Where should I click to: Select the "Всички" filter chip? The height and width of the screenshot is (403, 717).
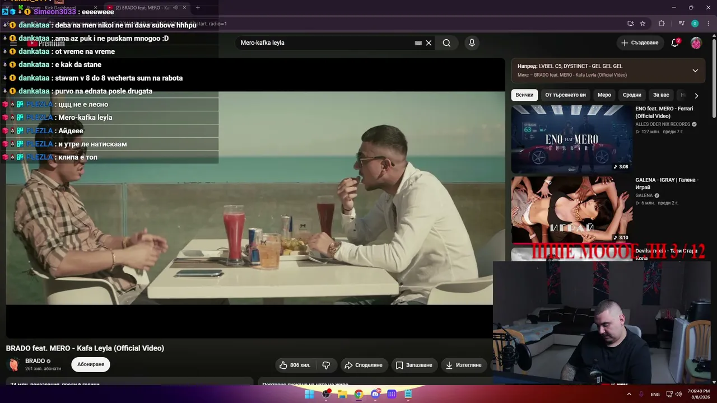524,95
